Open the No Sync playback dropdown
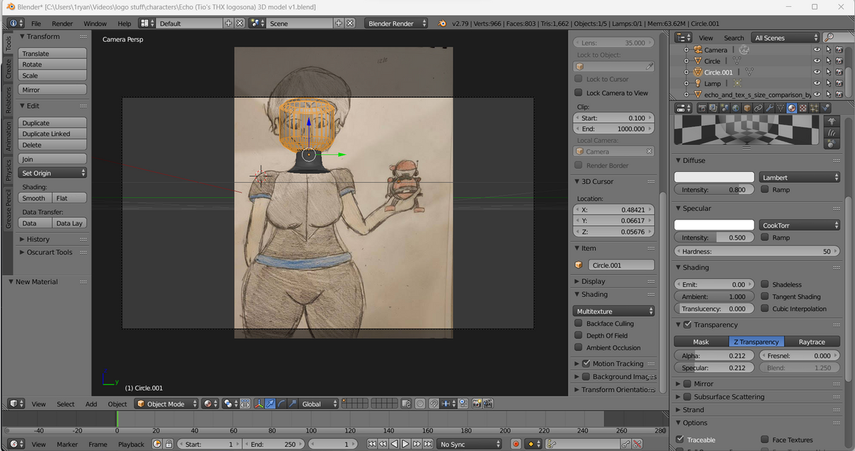Image resolution: width=855 pixels, height=451 pixels. pos(470,444)
